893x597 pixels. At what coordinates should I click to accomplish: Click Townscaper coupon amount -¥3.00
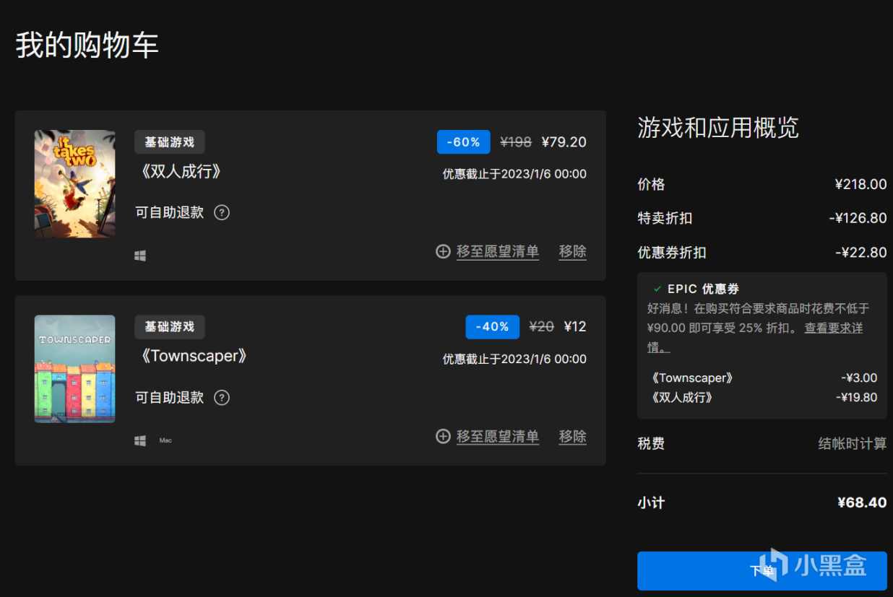pyautogui.click(x=859, y=378)
